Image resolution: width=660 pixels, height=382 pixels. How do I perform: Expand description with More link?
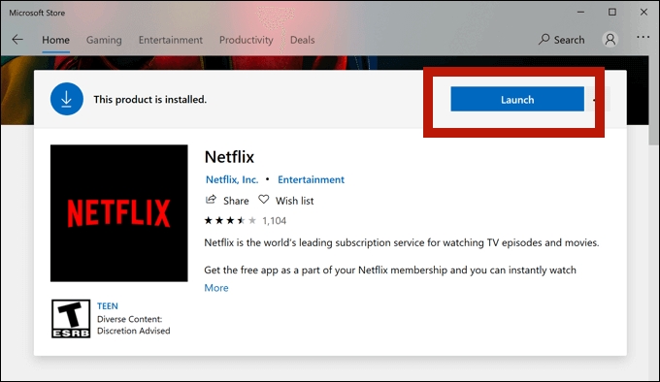tap(216, 288)
